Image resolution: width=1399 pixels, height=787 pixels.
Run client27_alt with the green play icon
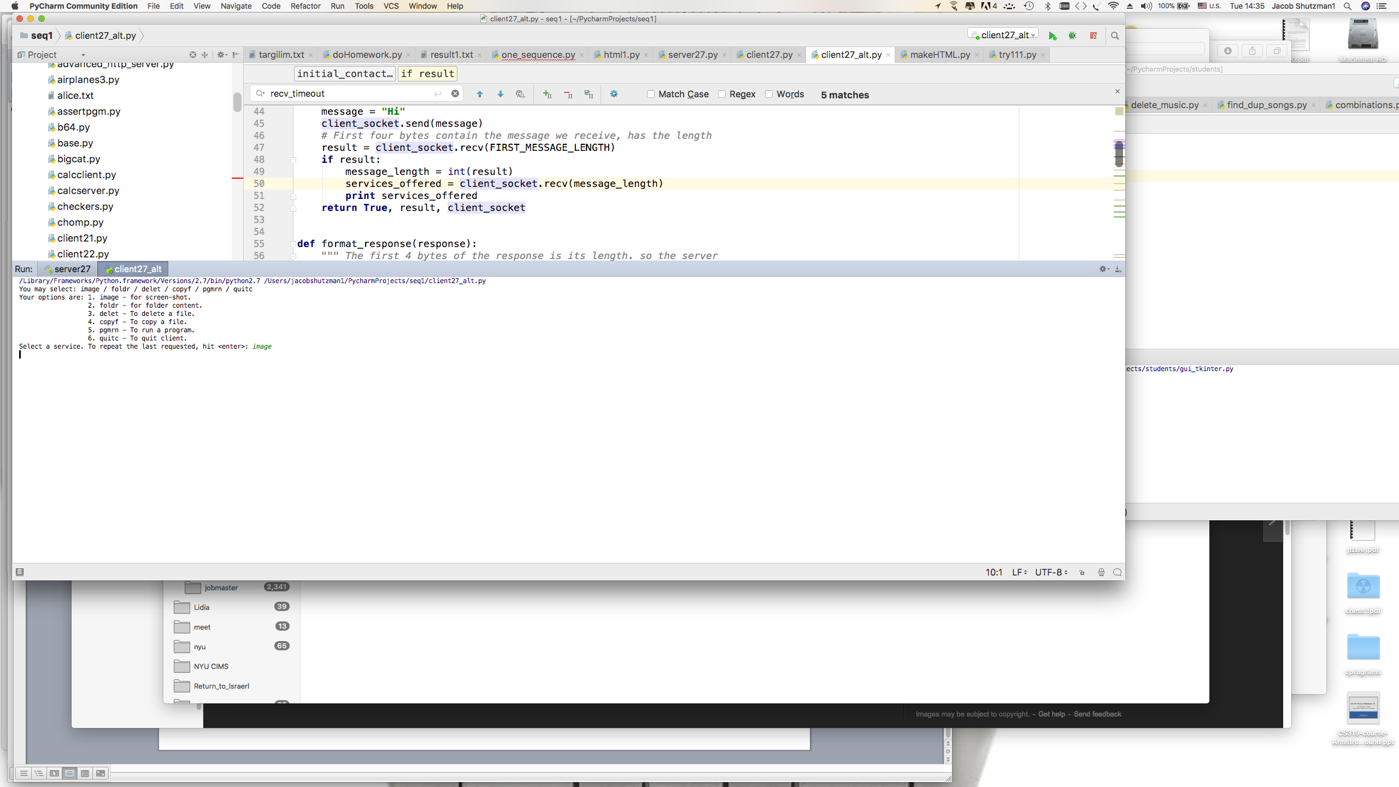(x=1053, y=36)
